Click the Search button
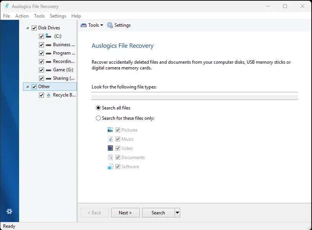The image size is (312, 230). [158, 213]
